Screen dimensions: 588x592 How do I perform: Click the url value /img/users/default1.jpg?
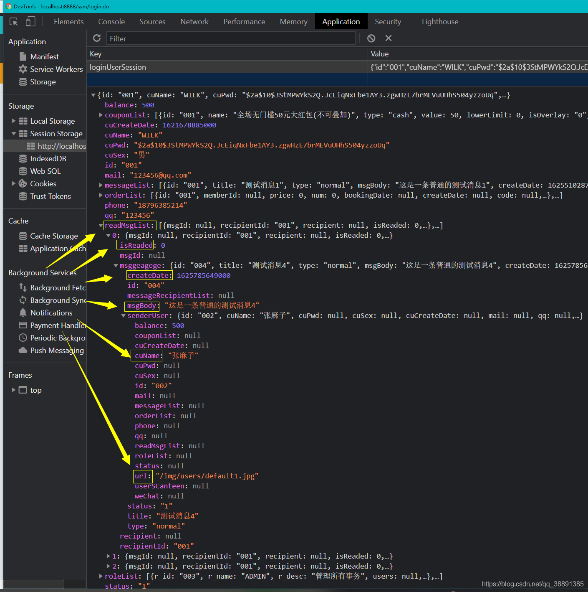(207, 476)
